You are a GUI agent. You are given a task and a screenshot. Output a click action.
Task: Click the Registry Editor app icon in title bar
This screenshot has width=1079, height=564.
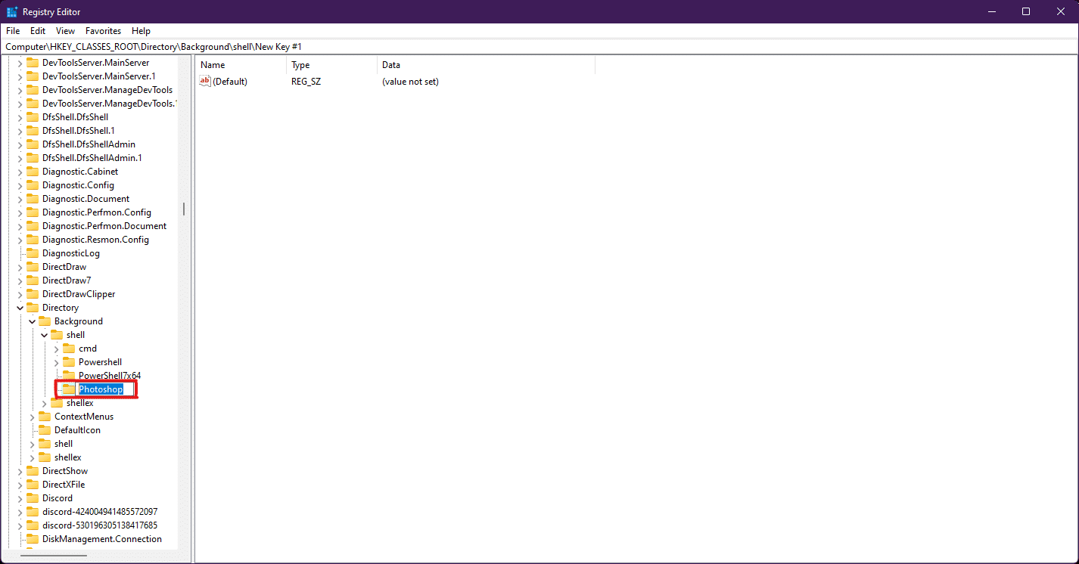click(x=12, y=11)
